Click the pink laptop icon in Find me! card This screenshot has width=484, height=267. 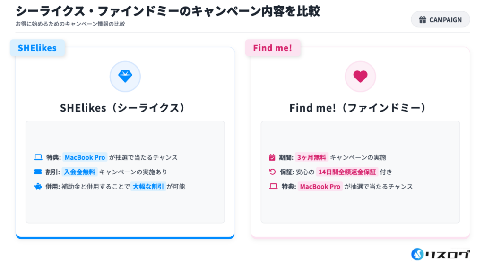point(273,187)
